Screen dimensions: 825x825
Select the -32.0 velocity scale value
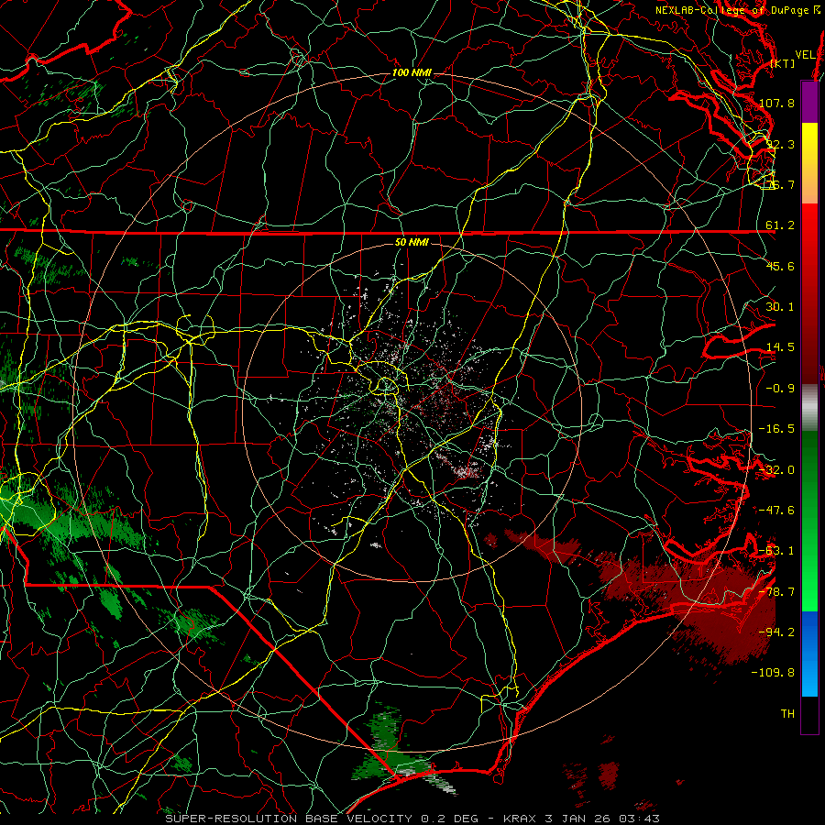pyautogui.click(x=776, y=470)
